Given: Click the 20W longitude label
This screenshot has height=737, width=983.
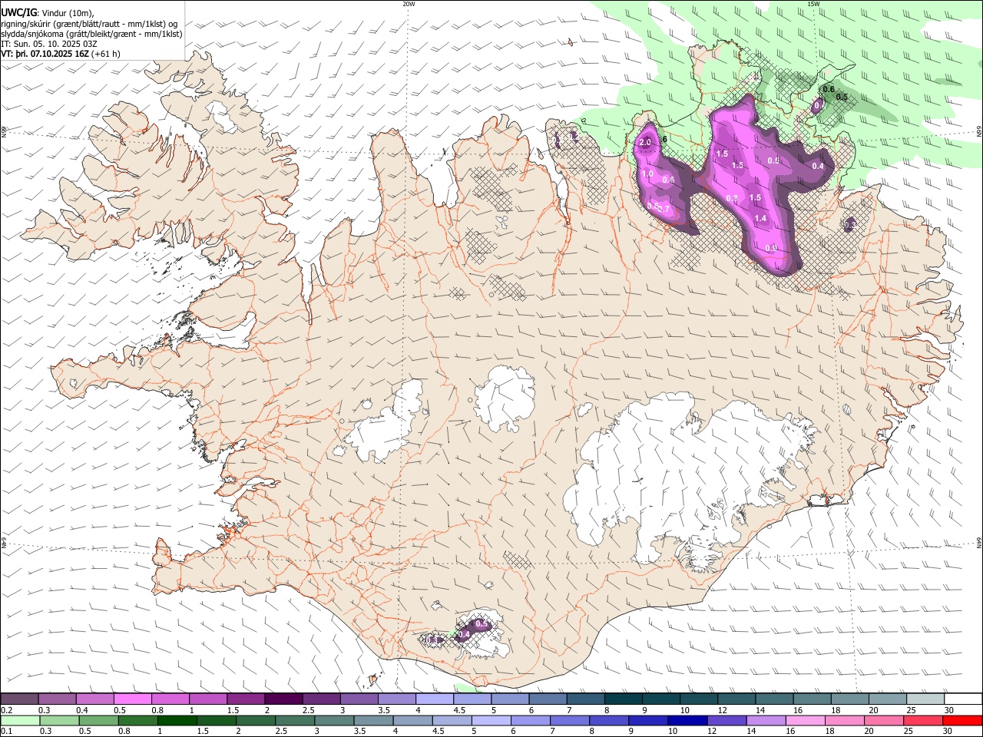Looking at the screenshot, I should click(x=409, y=4).
